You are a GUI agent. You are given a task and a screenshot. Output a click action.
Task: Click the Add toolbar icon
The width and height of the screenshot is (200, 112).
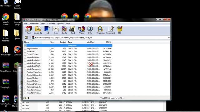point(28,30)
